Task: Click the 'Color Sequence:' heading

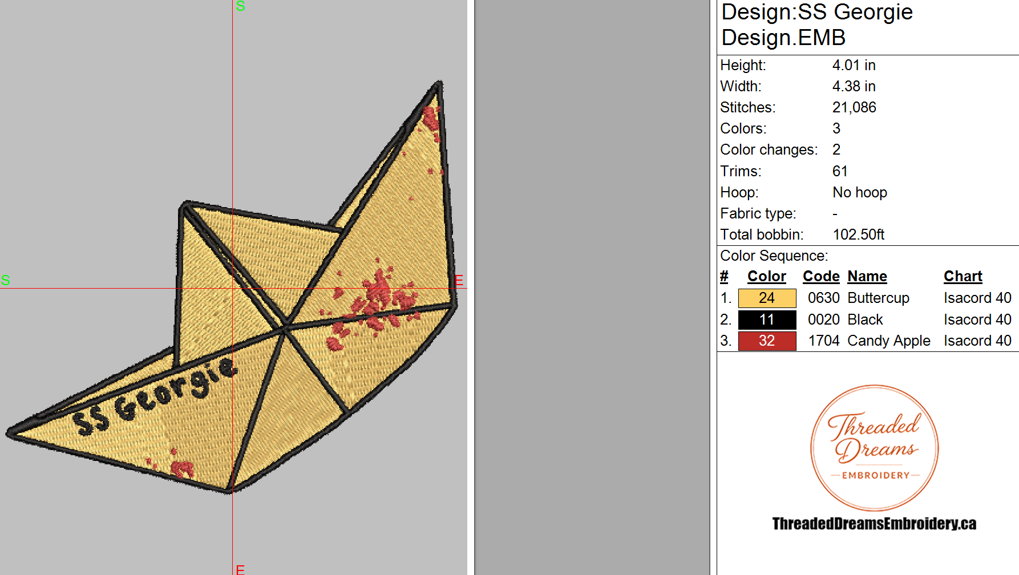Action: pyautogui.click(x=774, y=256)
